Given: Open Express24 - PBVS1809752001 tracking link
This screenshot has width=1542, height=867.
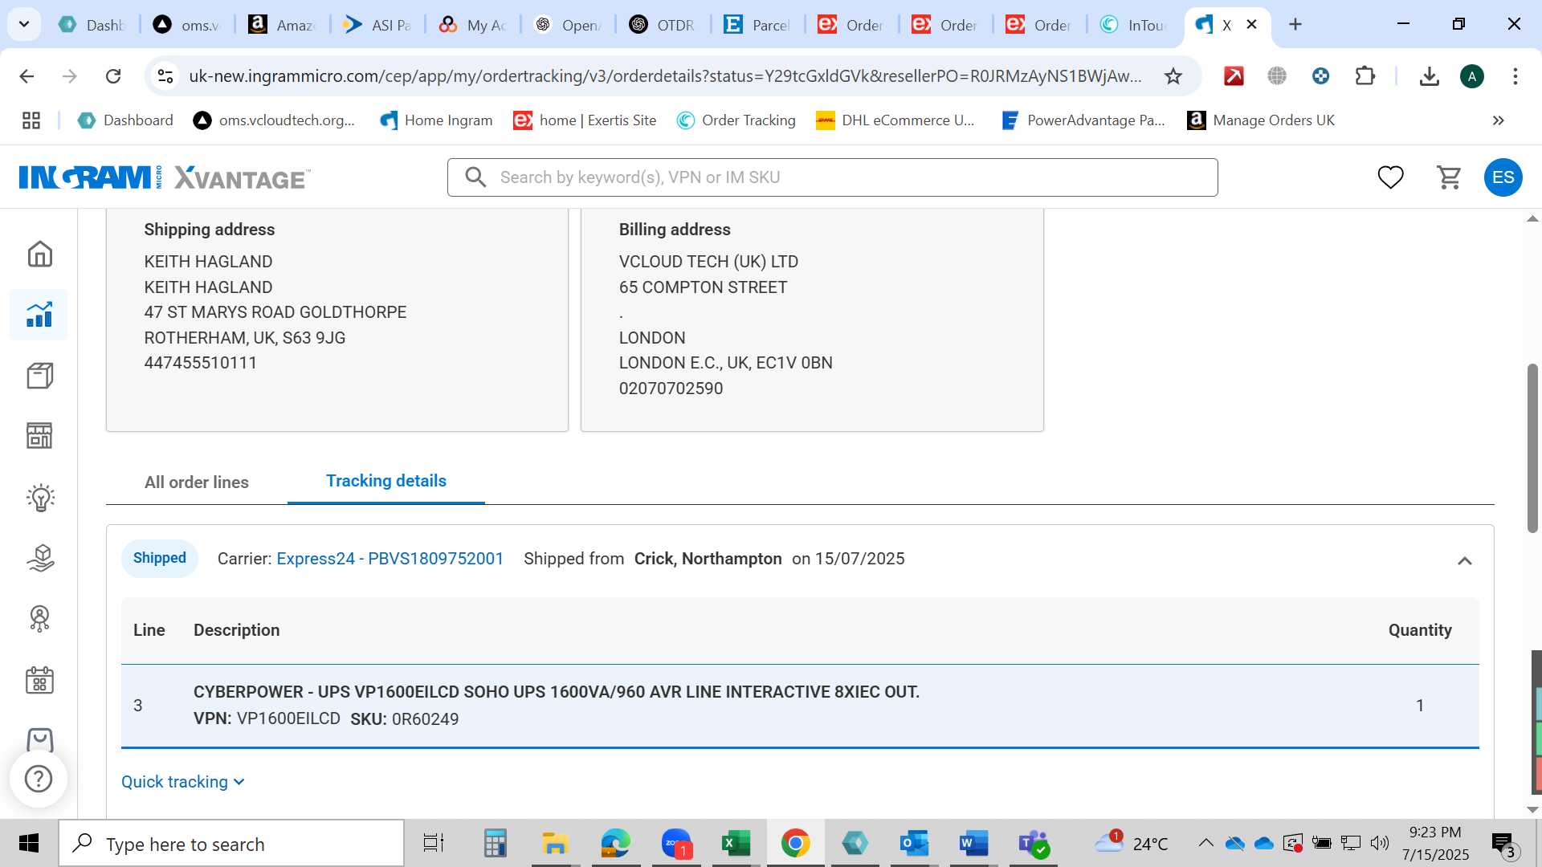Looking at the screenshot, I should pos(390,559).
